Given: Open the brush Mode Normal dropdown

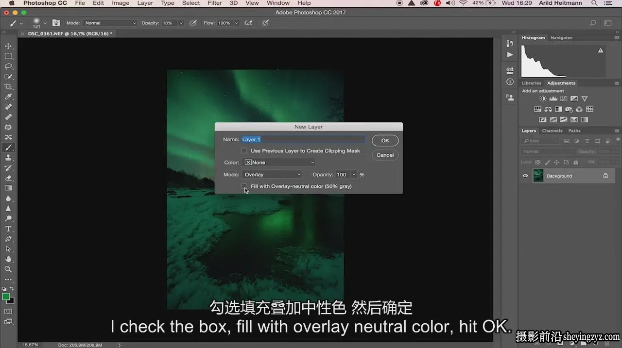Looking at the screenshot, I should tap(110, 23).
